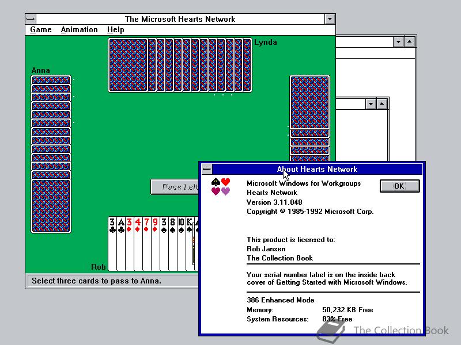Click licensee name 'Rob Jansen'

[266, 249]
